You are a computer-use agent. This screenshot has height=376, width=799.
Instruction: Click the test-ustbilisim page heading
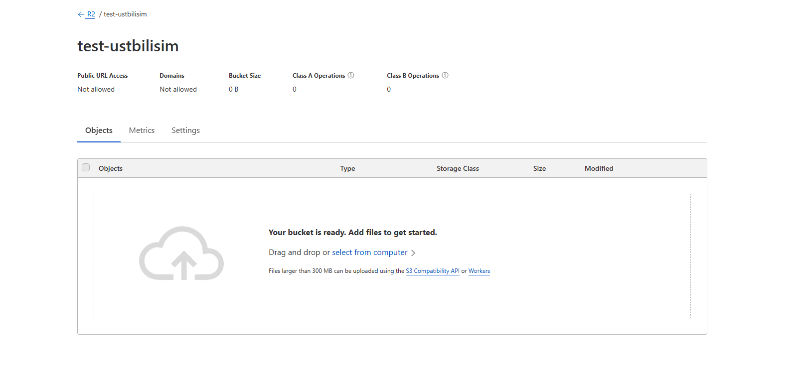pos(128,46)
